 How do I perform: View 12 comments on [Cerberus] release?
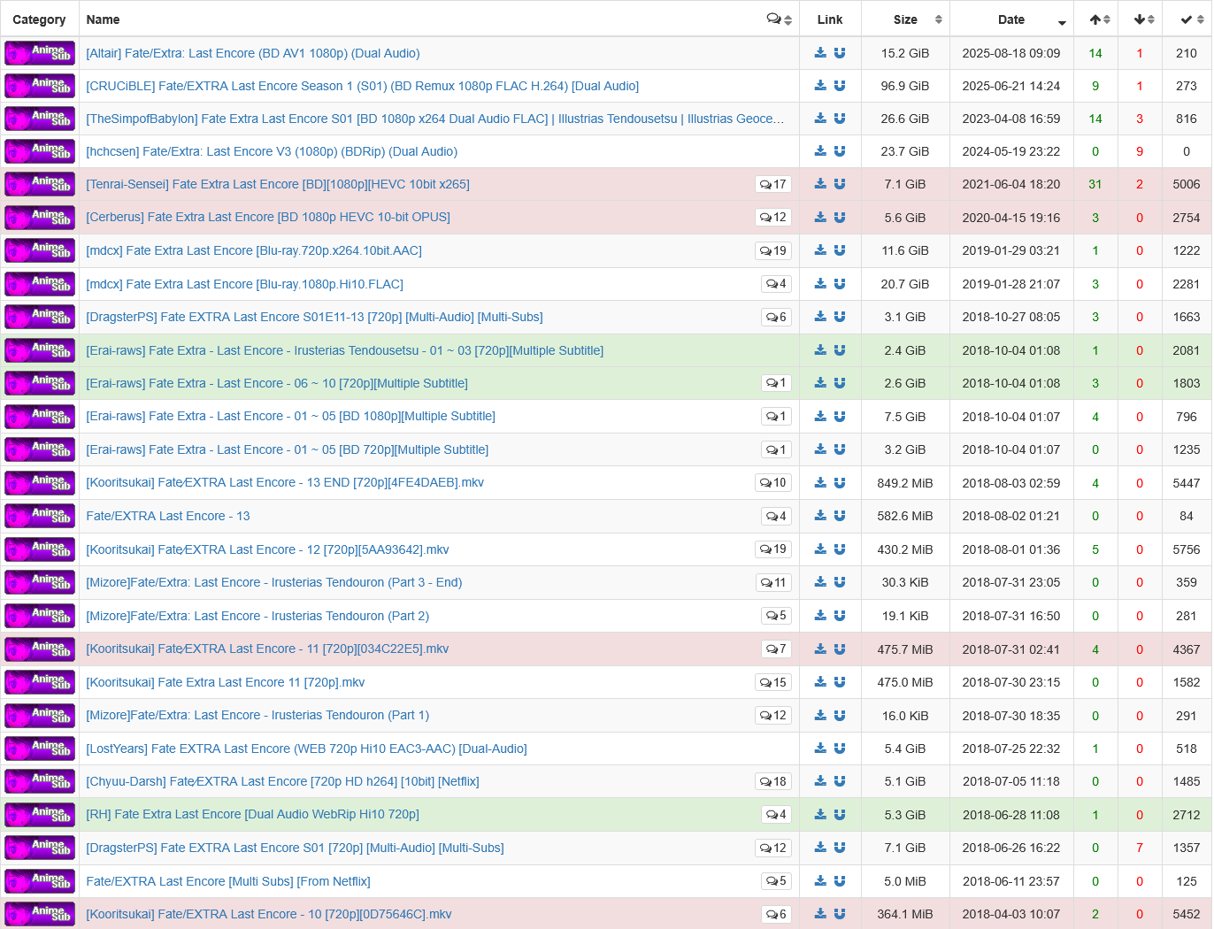pos(773,217)
